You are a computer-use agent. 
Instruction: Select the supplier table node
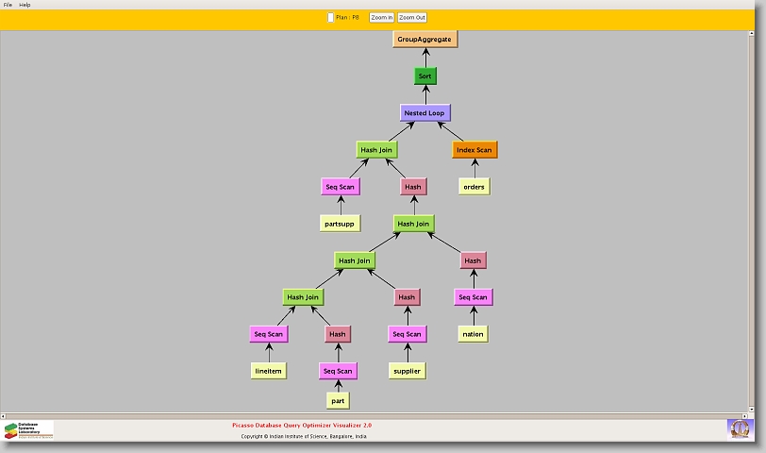point(406,371)
